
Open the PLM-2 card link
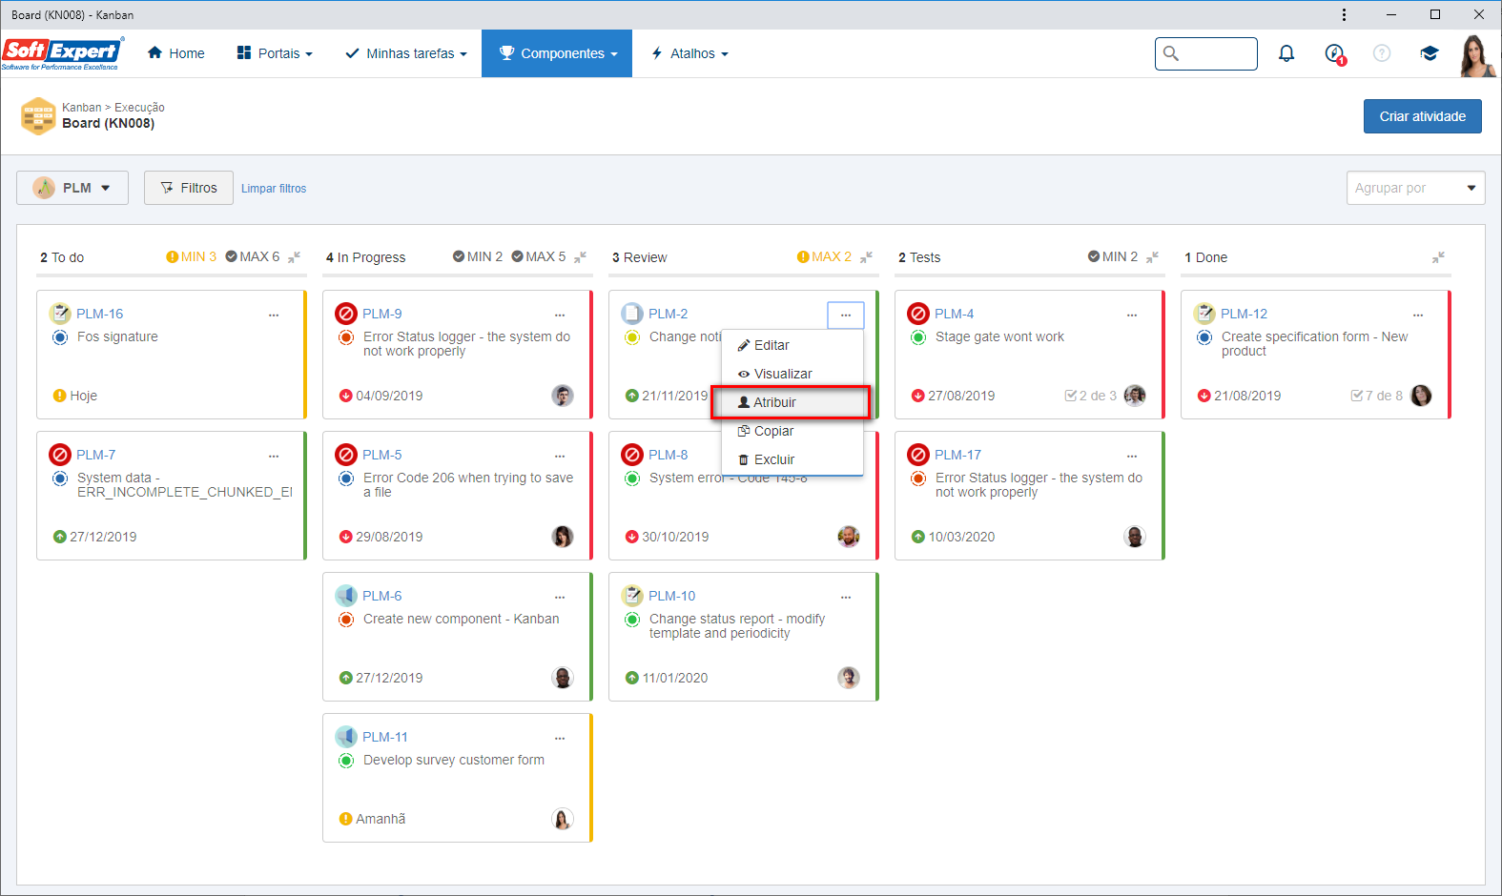669,314
